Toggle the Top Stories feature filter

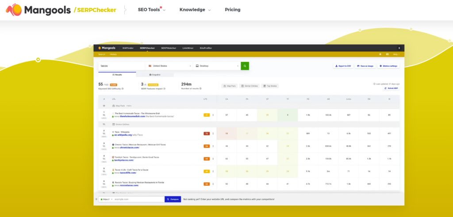(270, 86)
